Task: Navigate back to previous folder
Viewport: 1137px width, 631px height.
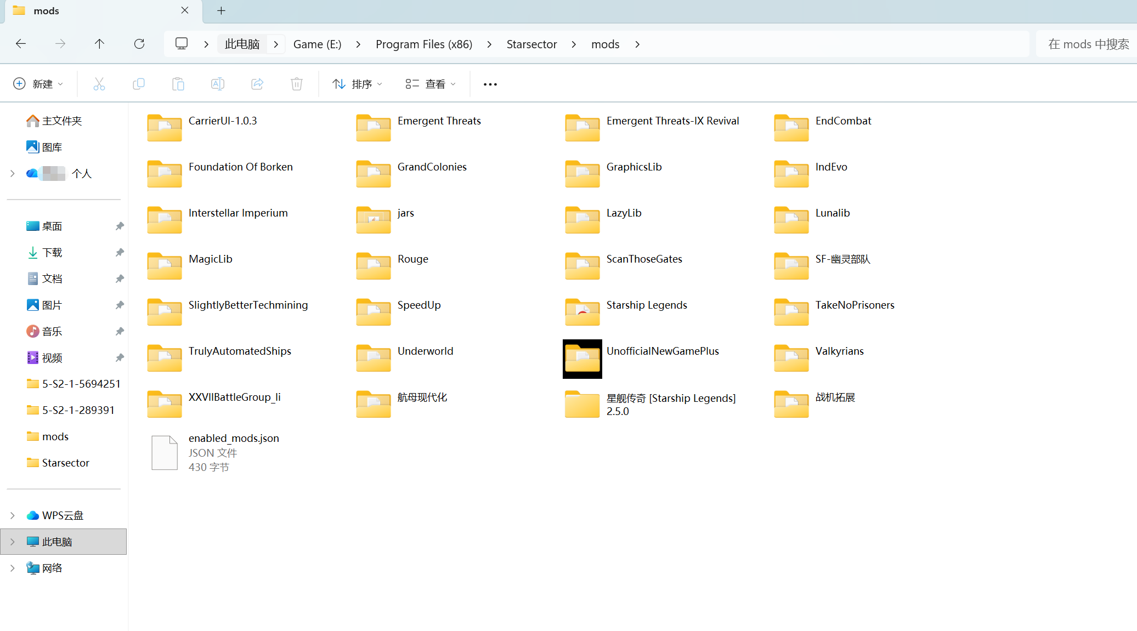Action: click(x=21, y=44)
